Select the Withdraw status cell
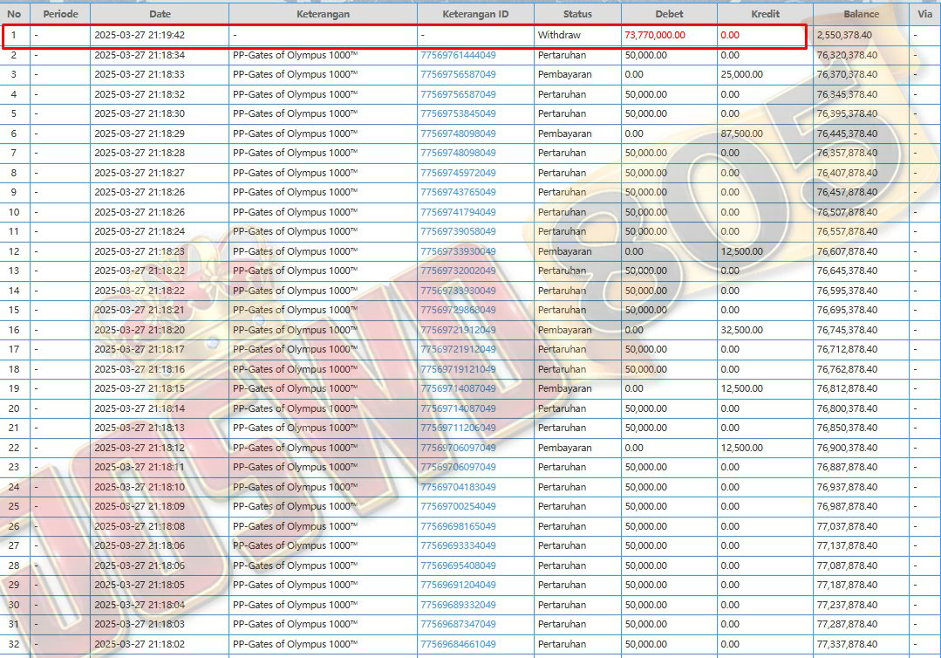This screenshot has width=941, height=658. coord(559,35)
